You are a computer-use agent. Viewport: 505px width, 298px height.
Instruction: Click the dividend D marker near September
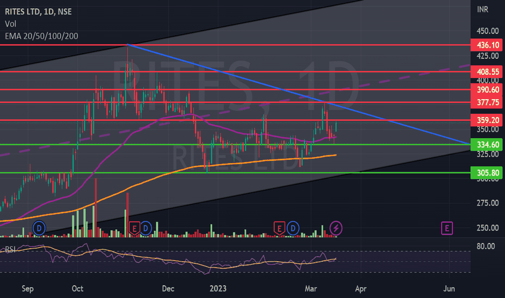pyautogui.click(x=39, y=229)
